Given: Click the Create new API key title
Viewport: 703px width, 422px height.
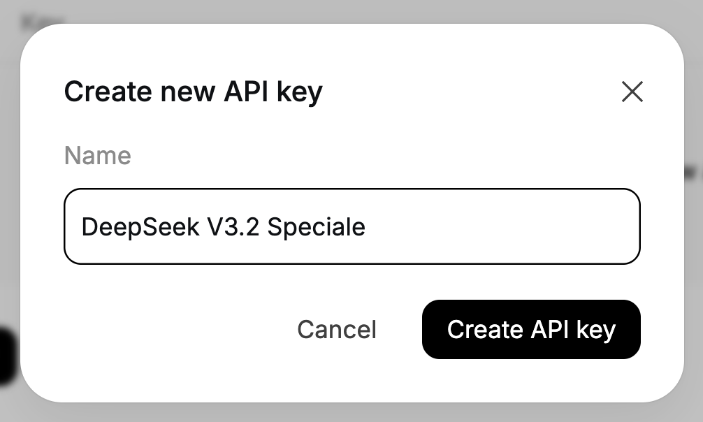Looking at the screenshot, I should [193, 91].
